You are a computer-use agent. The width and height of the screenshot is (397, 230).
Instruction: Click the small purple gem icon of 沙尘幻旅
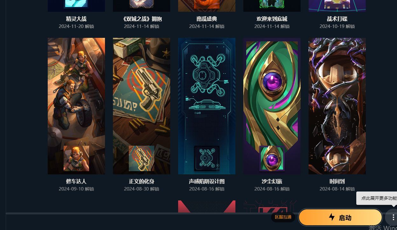(x=272, y=158)
